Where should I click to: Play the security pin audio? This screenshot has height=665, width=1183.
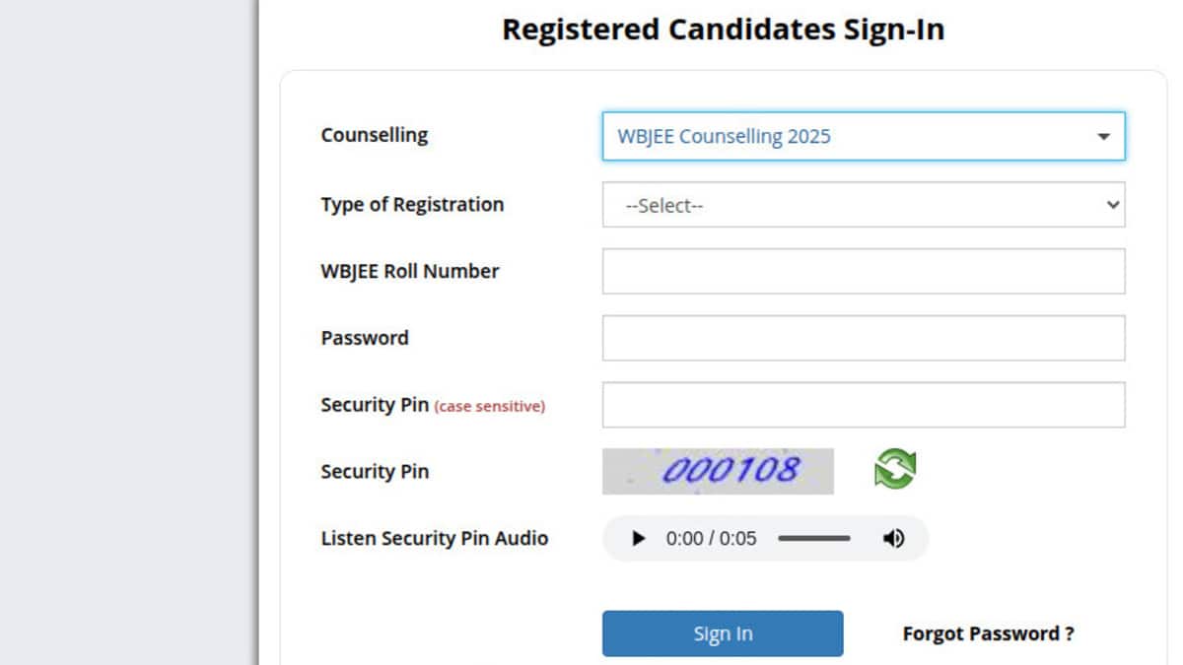tap(639, 539)
